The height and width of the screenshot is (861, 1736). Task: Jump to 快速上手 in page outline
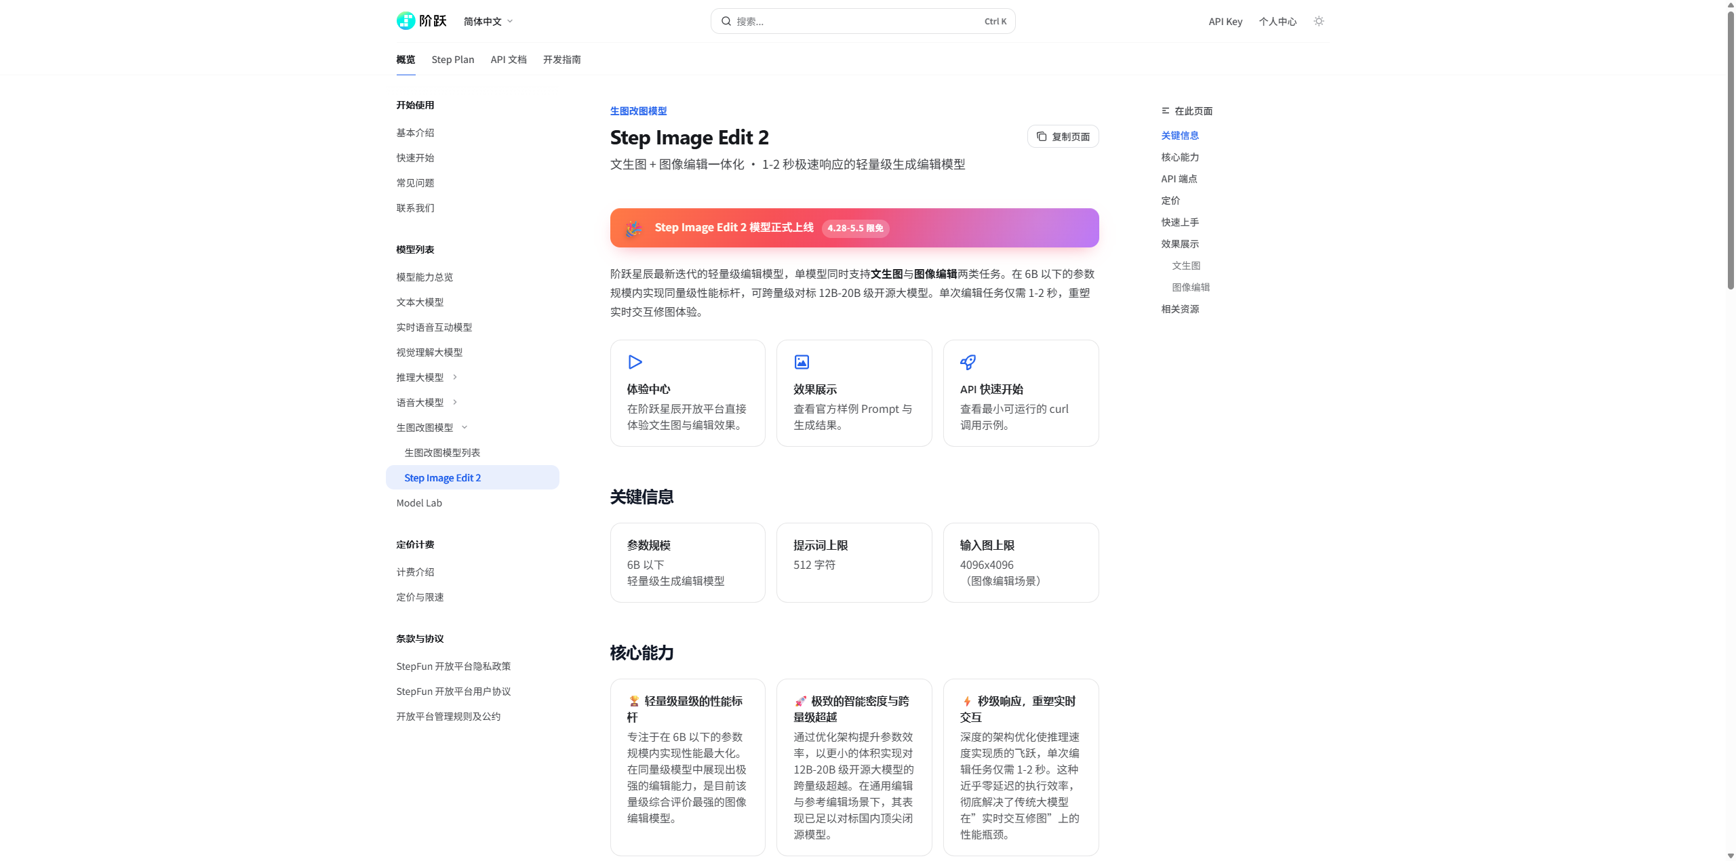tap(1179, 222)
